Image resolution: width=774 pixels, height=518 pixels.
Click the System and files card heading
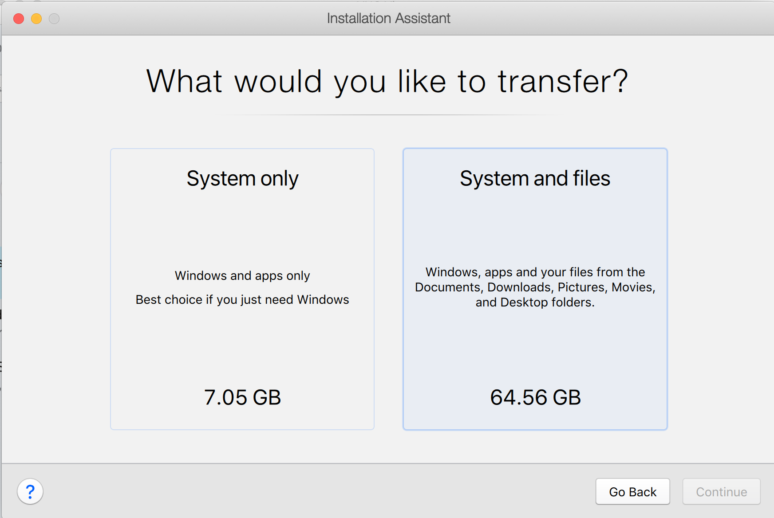click(535, 178)
